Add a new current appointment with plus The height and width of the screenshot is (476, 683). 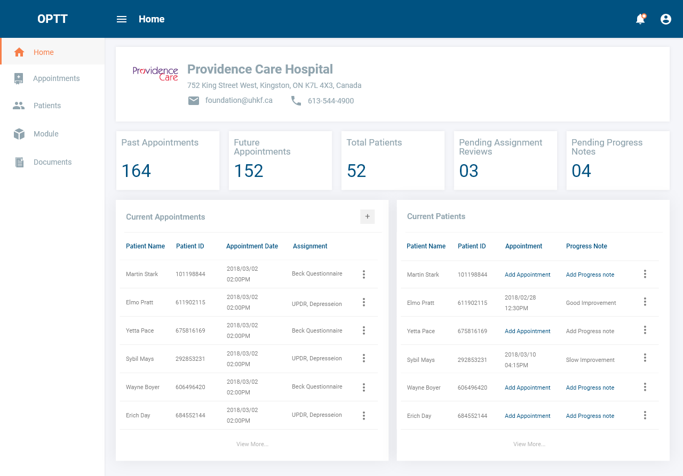tap(367, 216)
